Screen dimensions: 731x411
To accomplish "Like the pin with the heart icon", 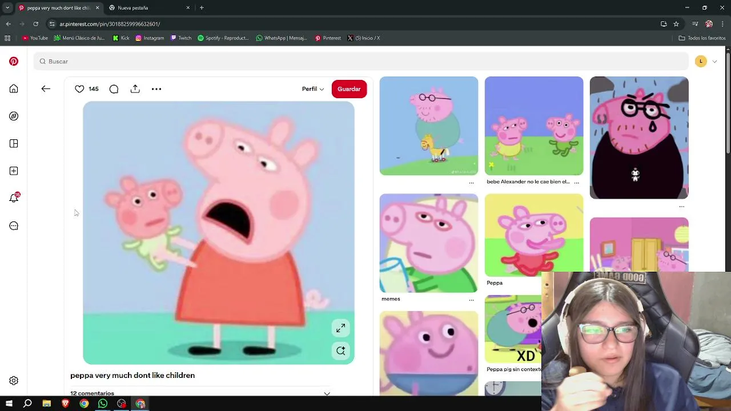I will click(x=79, y=88).
